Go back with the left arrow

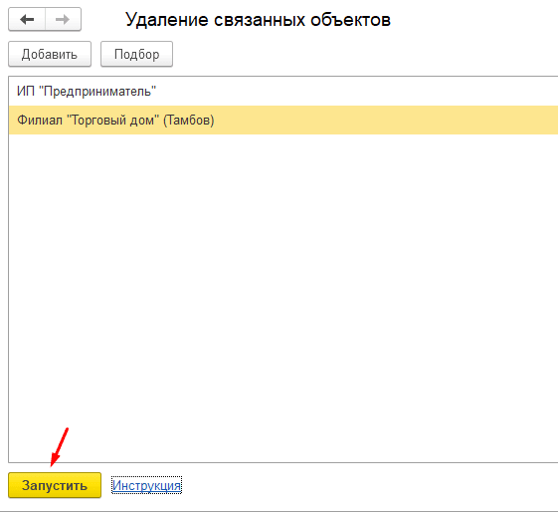point(27,19)
